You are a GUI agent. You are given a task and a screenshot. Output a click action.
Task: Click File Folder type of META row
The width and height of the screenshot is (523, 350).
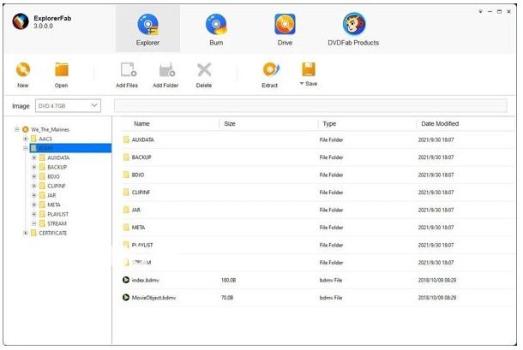point(331,228)
